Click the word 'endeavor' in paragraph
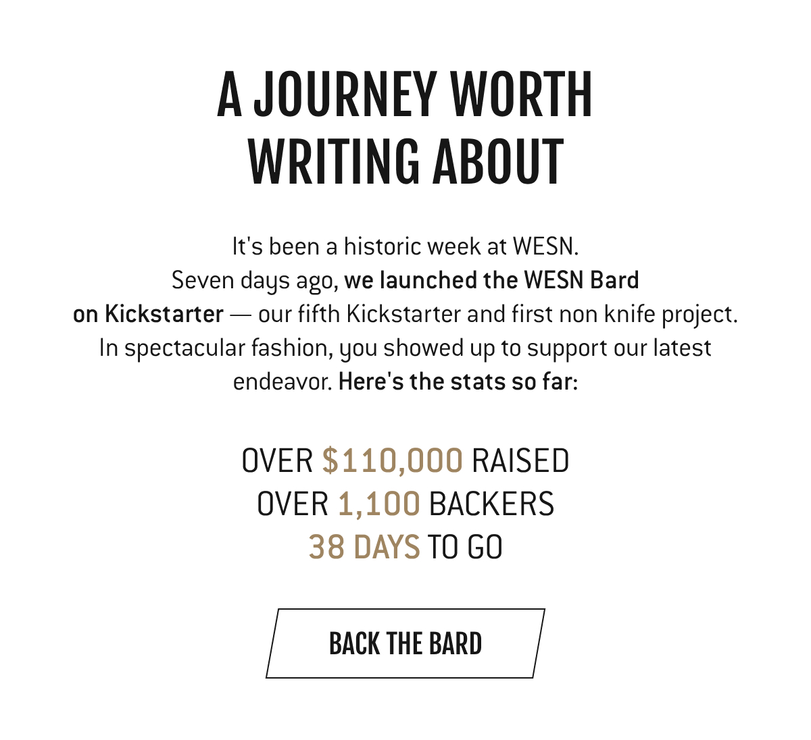 [x=282, y=382]
